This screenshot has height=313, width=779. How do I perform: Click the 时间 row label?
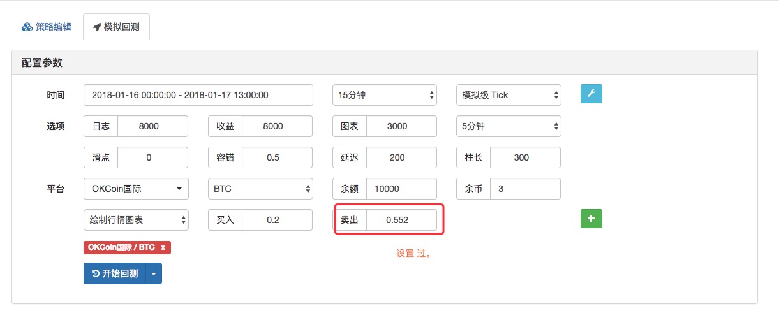pyautogui.click(x=56, y=95)
